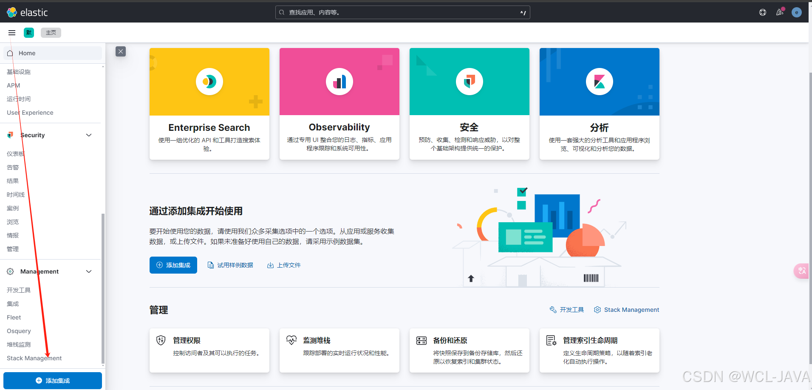
Task: Open 浏览 under Security
Action: [13, 222]
